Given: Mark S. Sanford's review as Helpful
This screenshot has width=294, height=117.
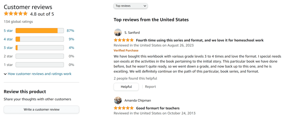Looking at the screenshot, I should tap(126, 87).
